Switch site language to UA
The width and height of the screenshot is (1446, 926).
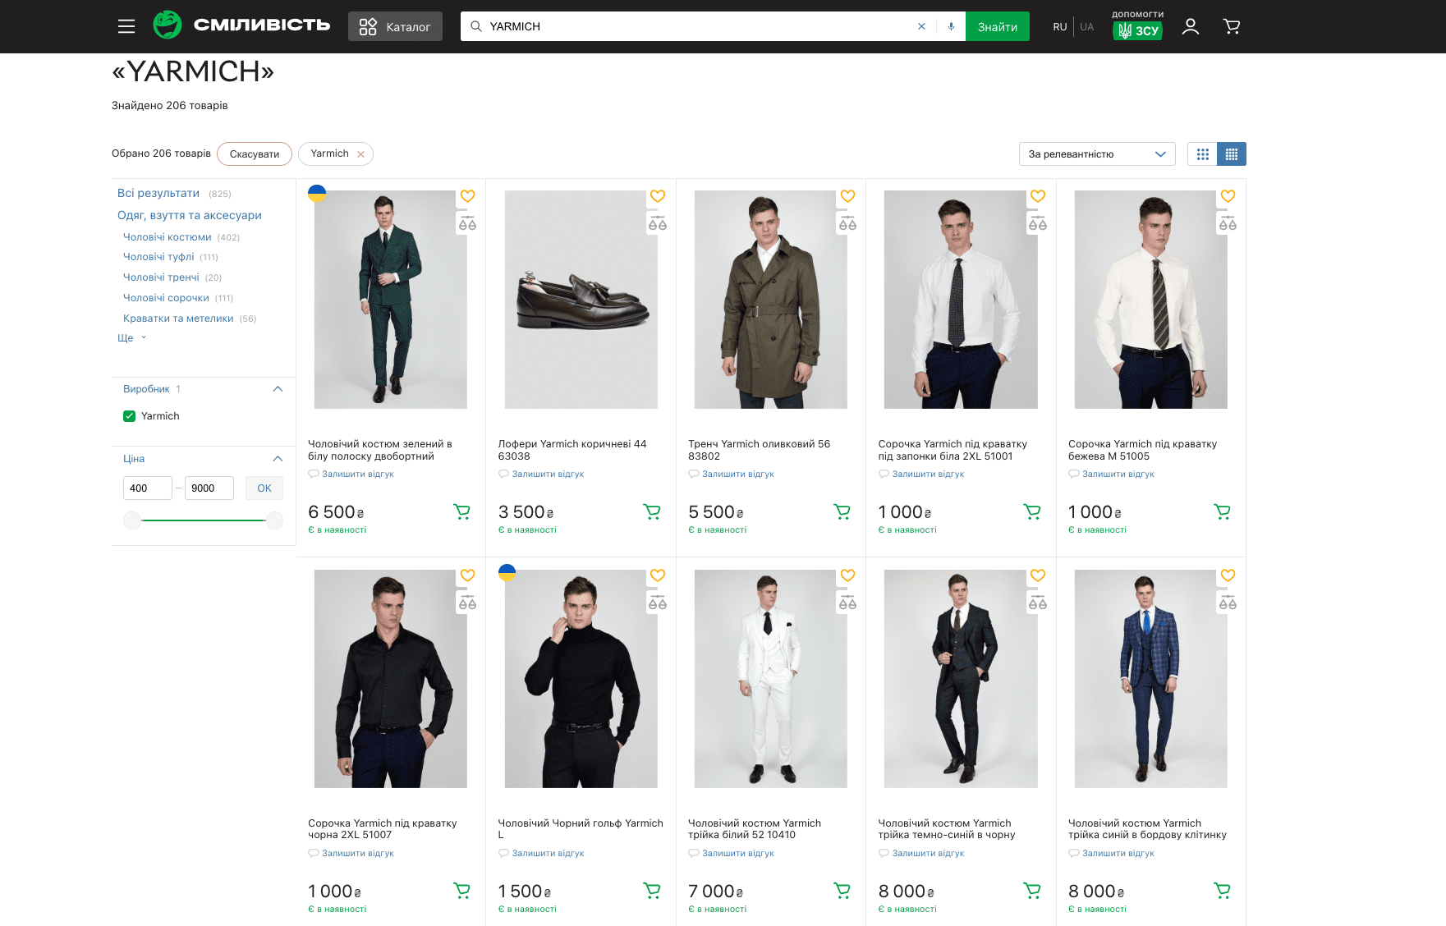tap(1087, 27)
